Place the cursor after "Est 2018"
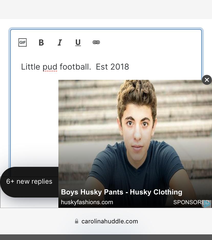The image size is (212, 240). pos(130,67)
